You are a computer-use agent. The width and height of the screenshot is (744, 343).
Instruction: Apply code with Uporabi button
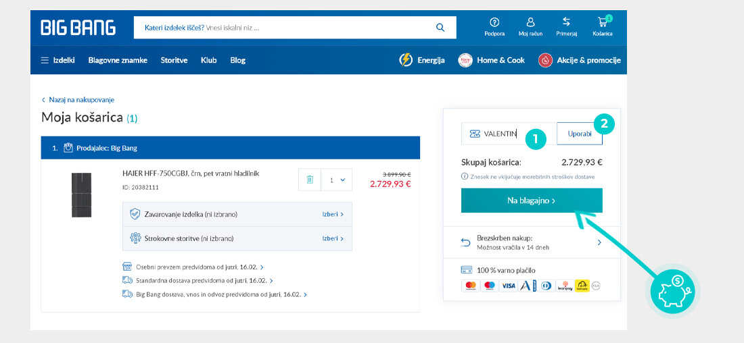pos(580,134)
